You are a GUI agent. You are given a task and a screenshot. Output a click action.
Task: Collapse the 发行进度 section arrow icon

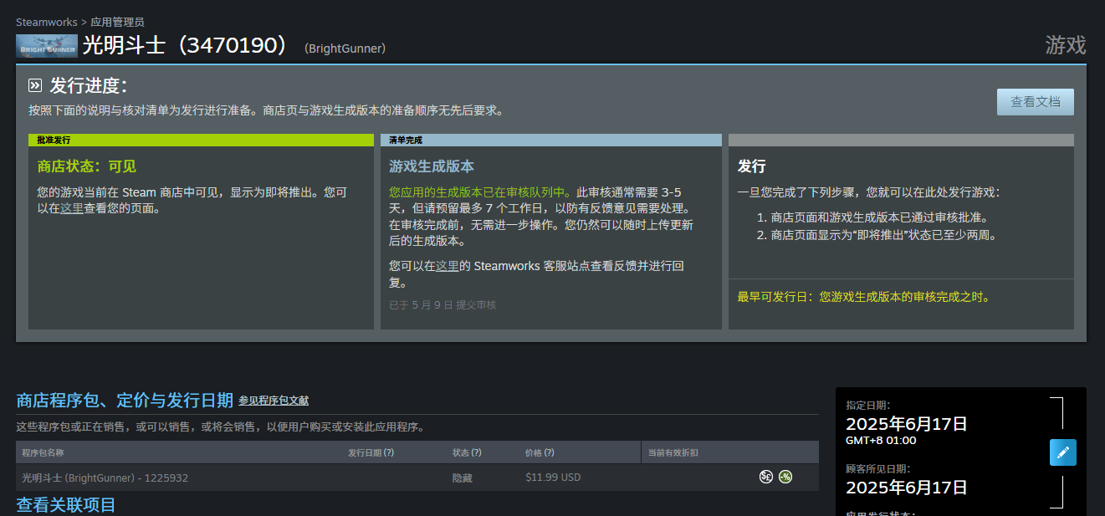pyautogui.click(x=35, y=85)
